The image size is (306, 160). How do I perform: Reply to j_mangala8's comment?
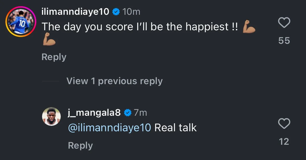80,146
